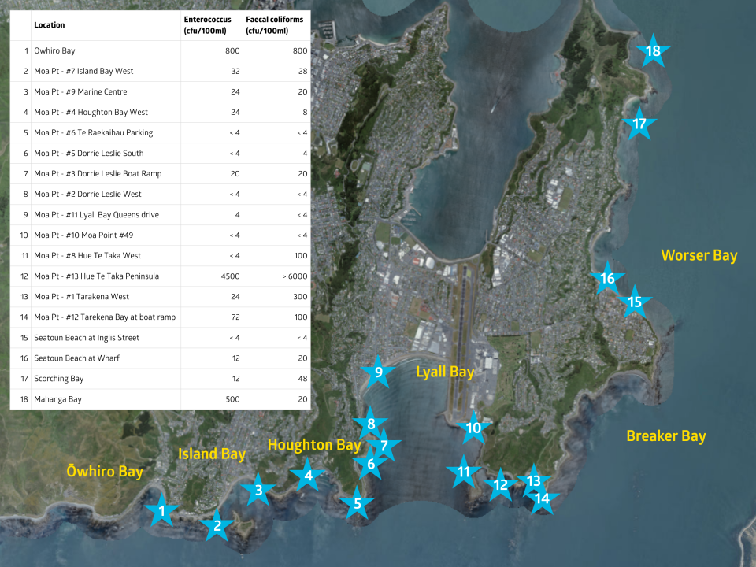Select the Ōwhiro Bay label

(105, 472)
